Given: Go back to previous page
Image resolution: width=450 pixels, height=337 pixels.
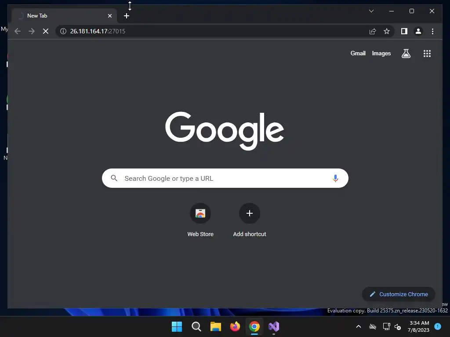Looking at the screenshot, I should 18,31.
